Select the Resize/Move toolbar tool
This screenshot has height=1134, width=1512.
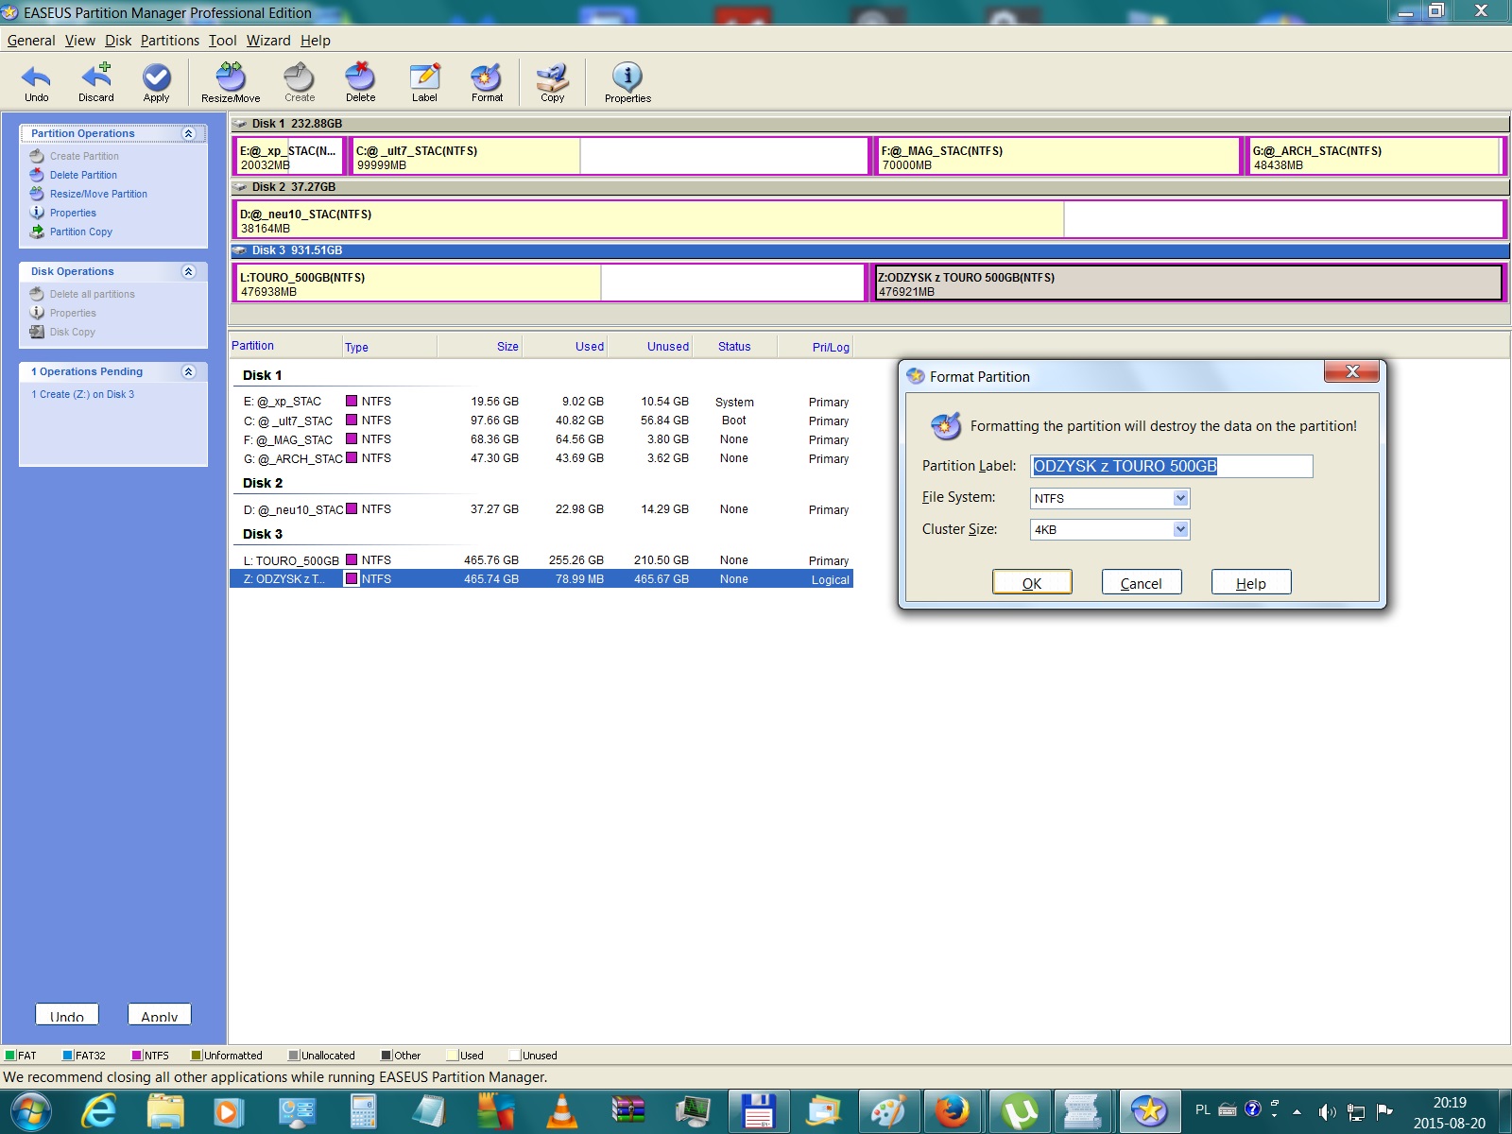tap(231, 83)
